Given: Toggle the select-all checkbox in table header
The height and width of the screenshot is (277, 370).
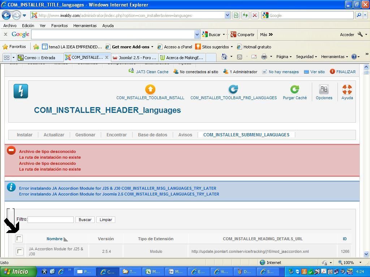Looking at the screenshot, I should pos(19,239).
